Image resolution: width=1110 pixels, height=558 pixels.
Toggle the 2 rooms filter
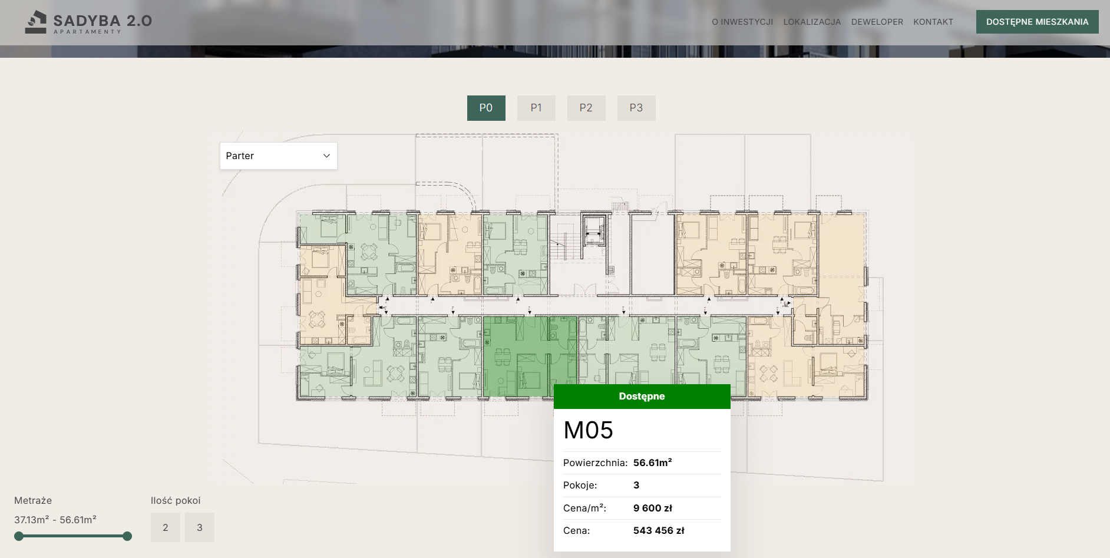166,527
